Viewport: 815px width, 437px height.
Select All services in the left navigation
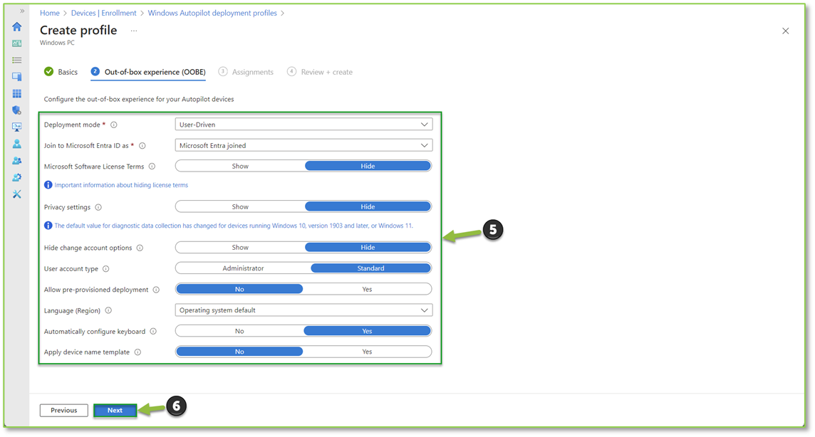(x=16, y=60)
